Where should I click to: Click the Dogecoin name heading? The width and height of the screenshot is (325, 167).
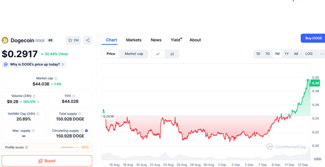(x=23, y=40)
